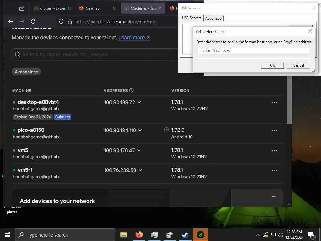Viewport: 321px width, 241px height.
Task: Close the dro.pm tab
Action: 69,8
